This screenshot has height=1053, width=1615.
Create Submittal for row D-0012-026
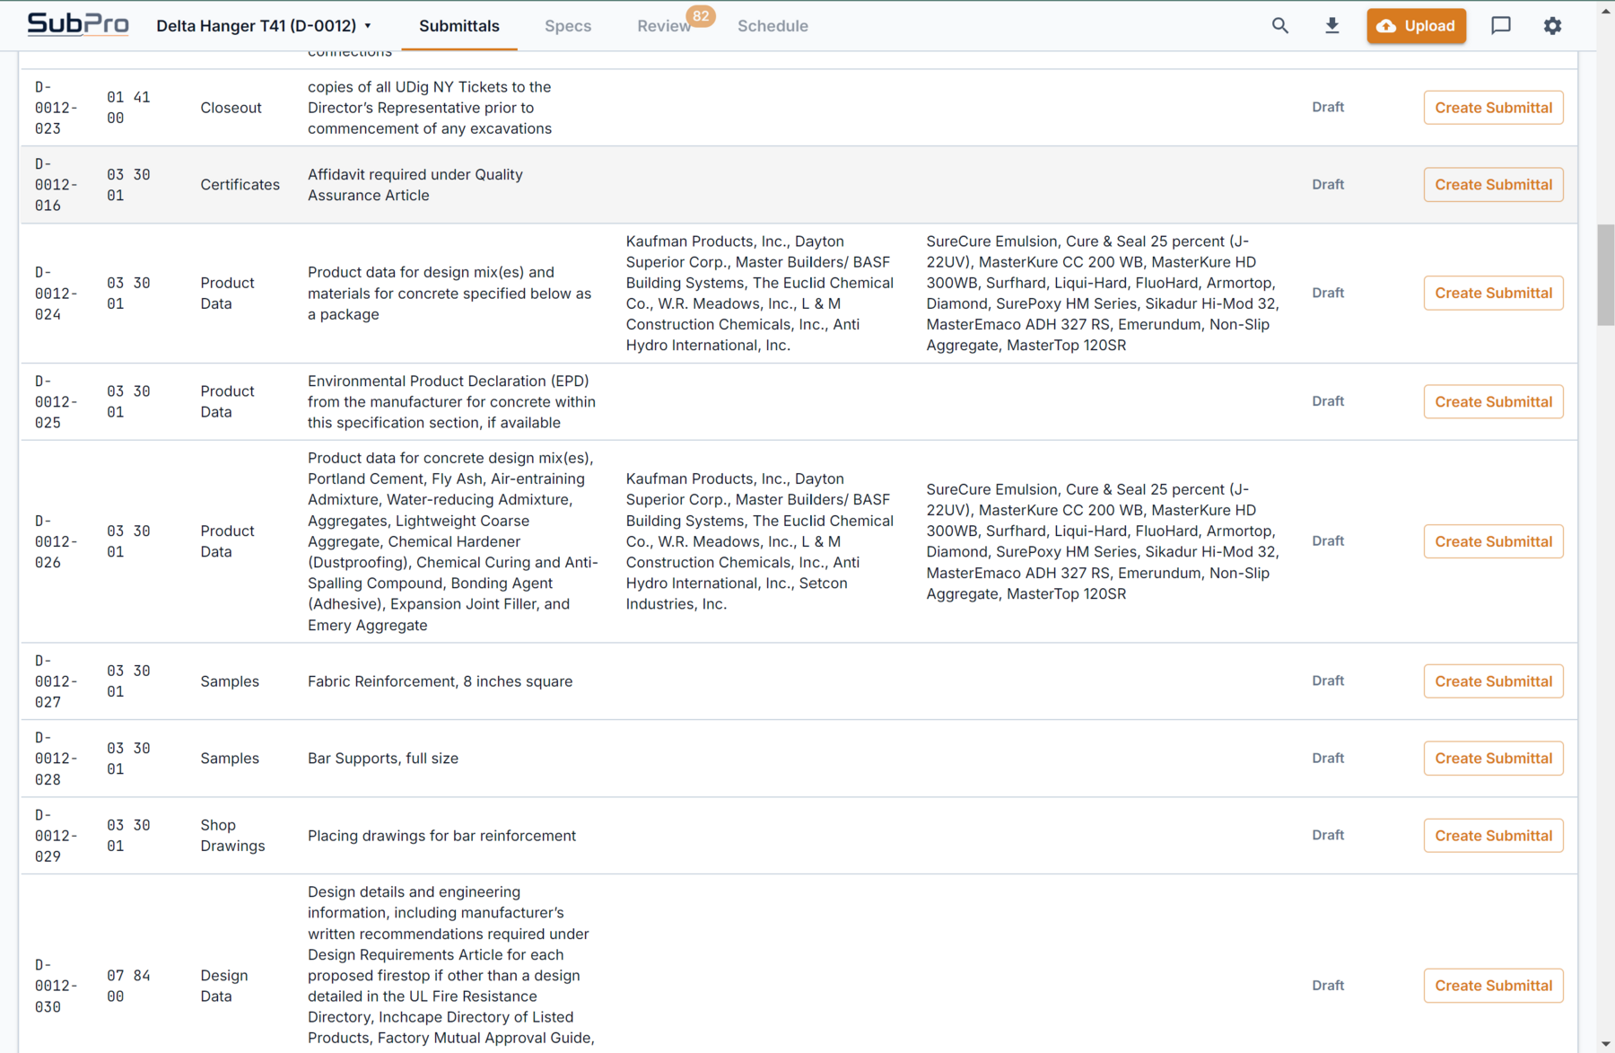[x=1493, y=542]
